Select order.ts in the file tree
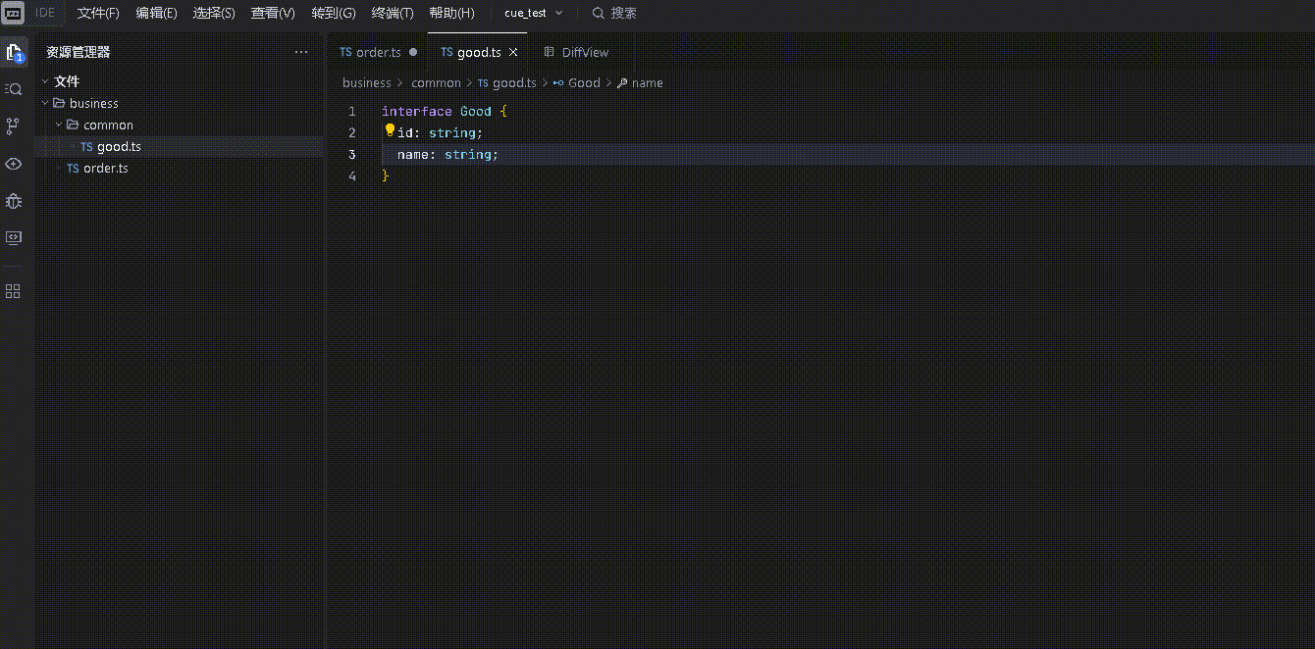This screenshot has width=1315, height=649. point(105,168)
